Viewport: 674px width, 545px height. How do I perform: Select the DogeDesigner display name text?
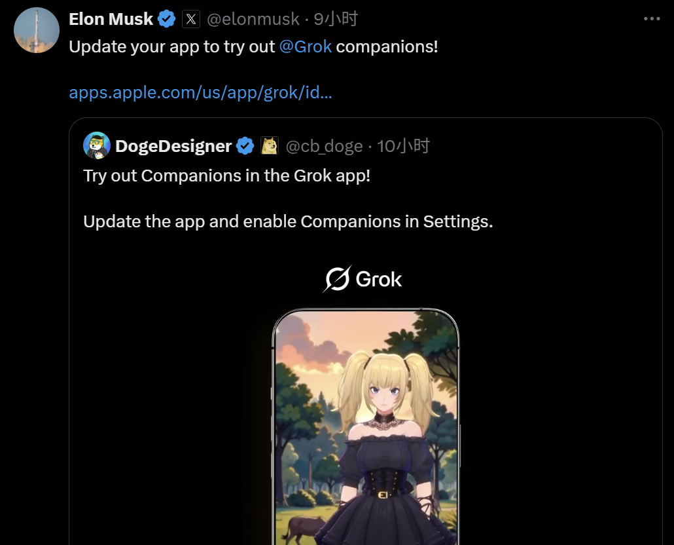click(175, 145)
